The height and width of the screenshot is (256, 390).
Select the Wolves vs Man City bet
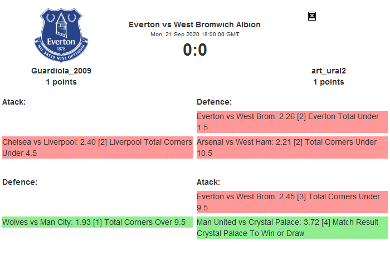(x=97, y=222)
